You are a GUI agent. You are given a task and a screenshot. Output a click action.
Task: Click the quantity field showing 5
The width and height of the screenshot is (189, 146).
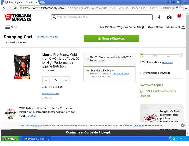click(56, 80)
